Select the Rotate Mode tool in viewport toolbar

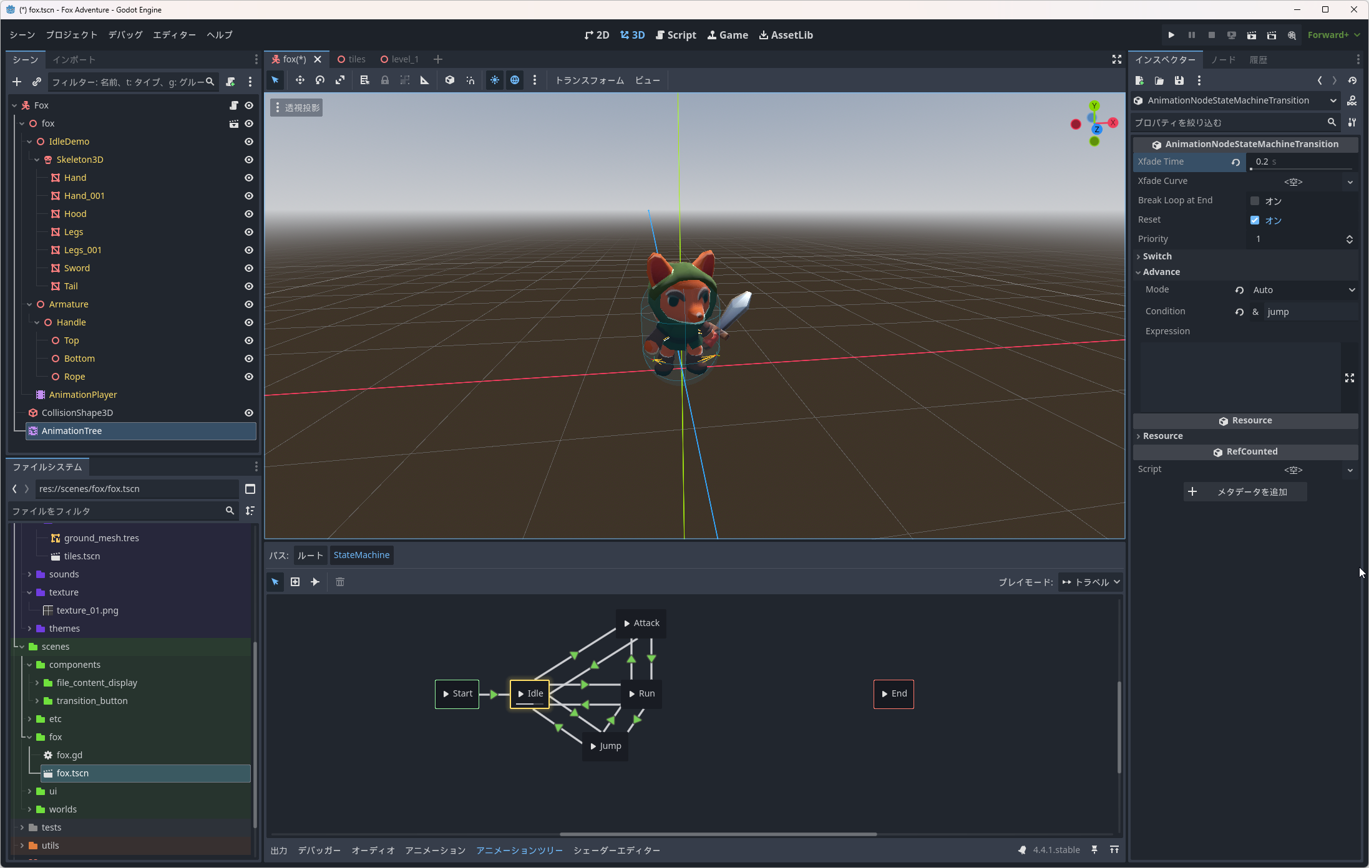(320, 80)
